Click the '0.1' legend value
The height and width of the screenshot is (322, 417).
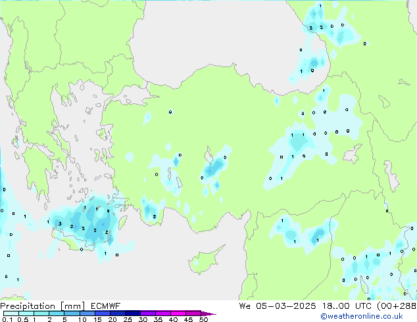(x=7, y=319)
